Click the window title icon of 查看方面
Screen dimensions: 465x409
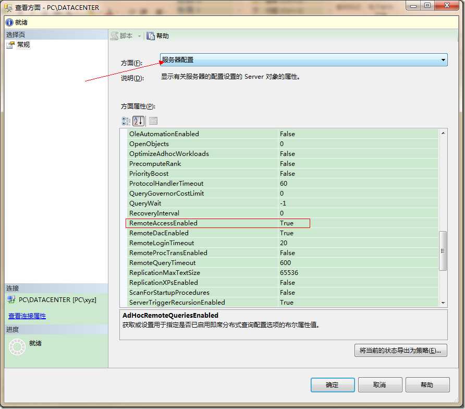(8, 7)
